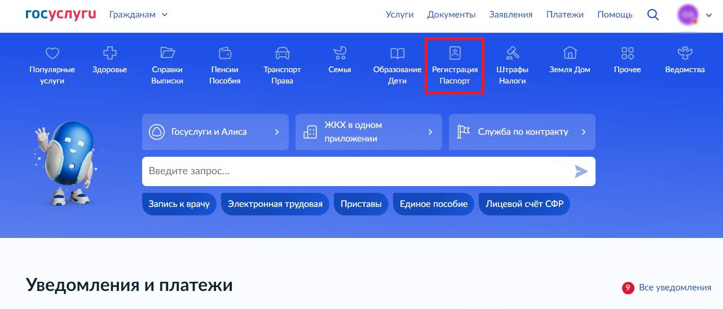Open the Все уведомления link
The image size is (723, 309).
(674, 288)
